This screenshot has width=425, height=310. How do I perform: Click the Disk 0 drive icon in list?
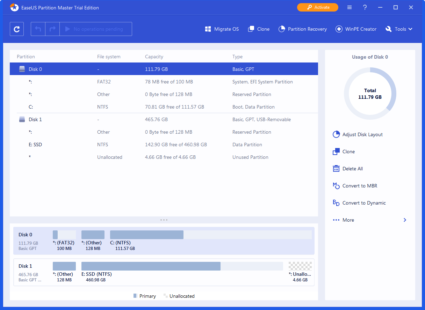pos(22,69)
